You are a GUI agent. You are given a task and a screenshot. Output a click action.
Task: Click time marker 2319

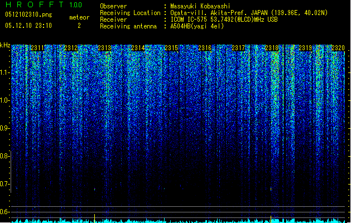pyautogui.click(x=305, y=48)
